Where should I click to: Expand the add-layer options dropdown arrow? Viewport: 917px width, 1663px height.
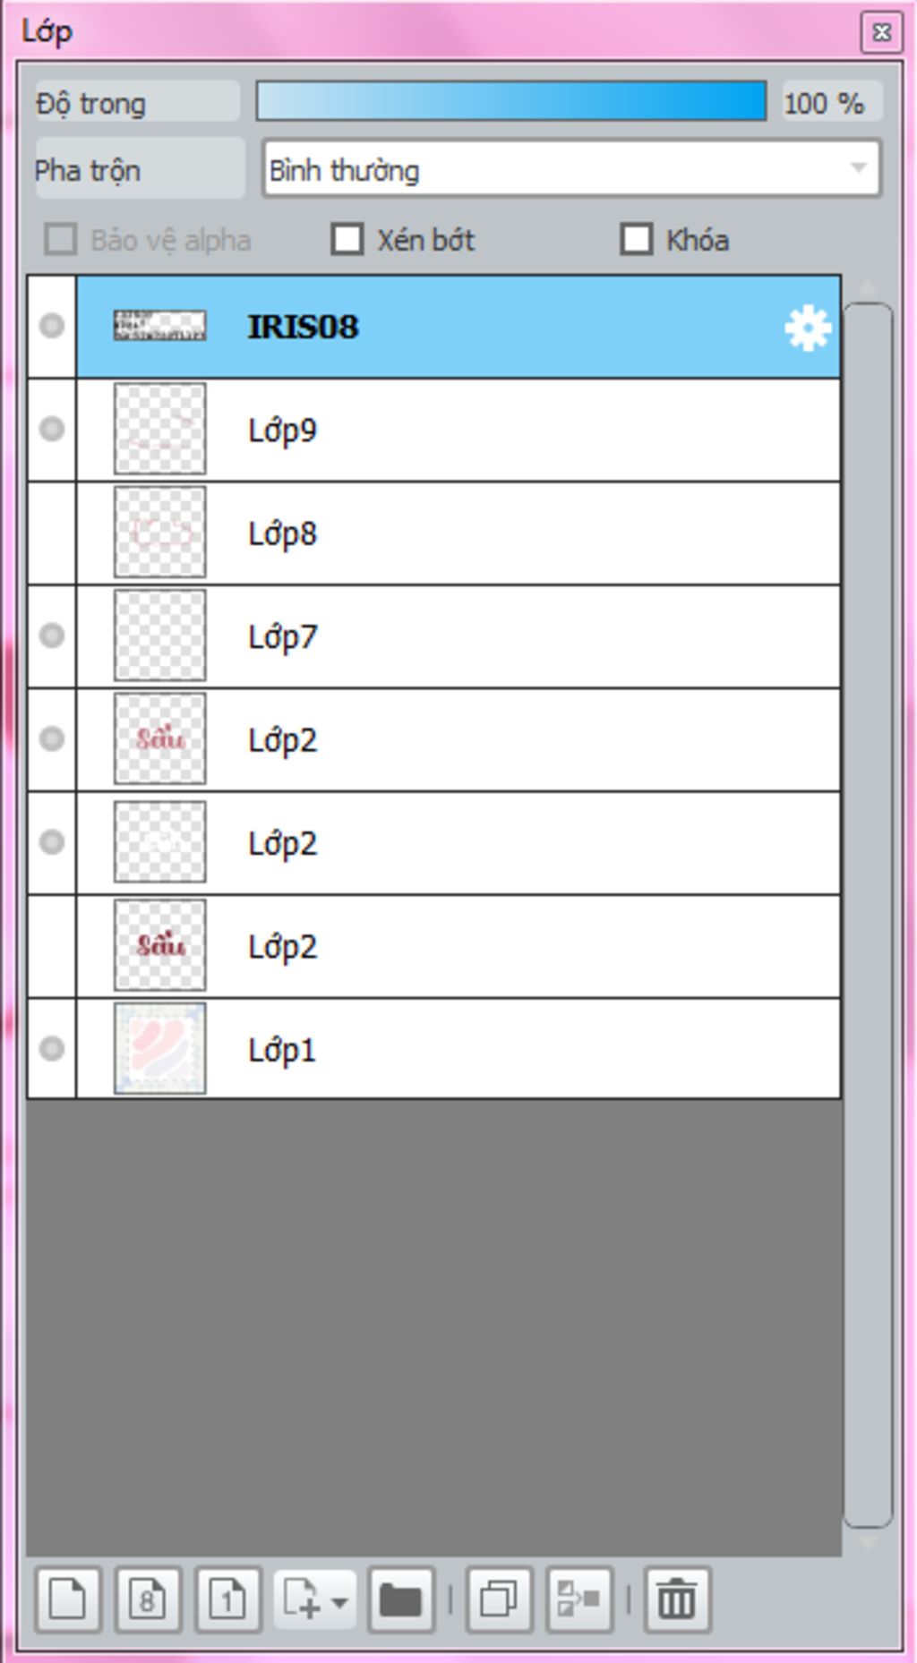tap(339, 1600)
